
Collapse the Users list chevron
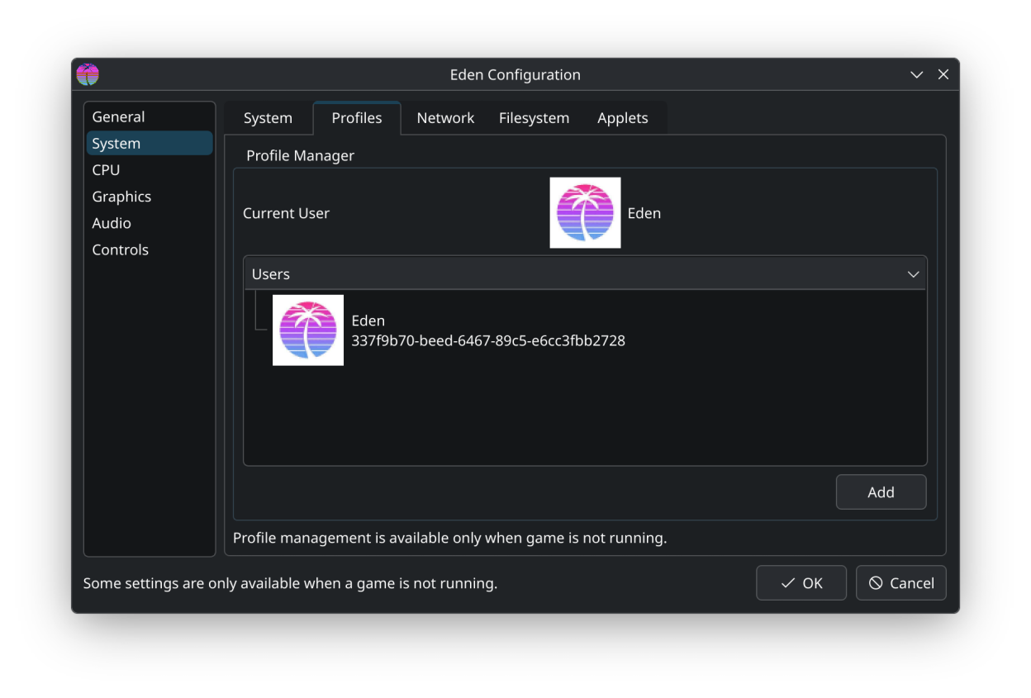click(913, 274)
